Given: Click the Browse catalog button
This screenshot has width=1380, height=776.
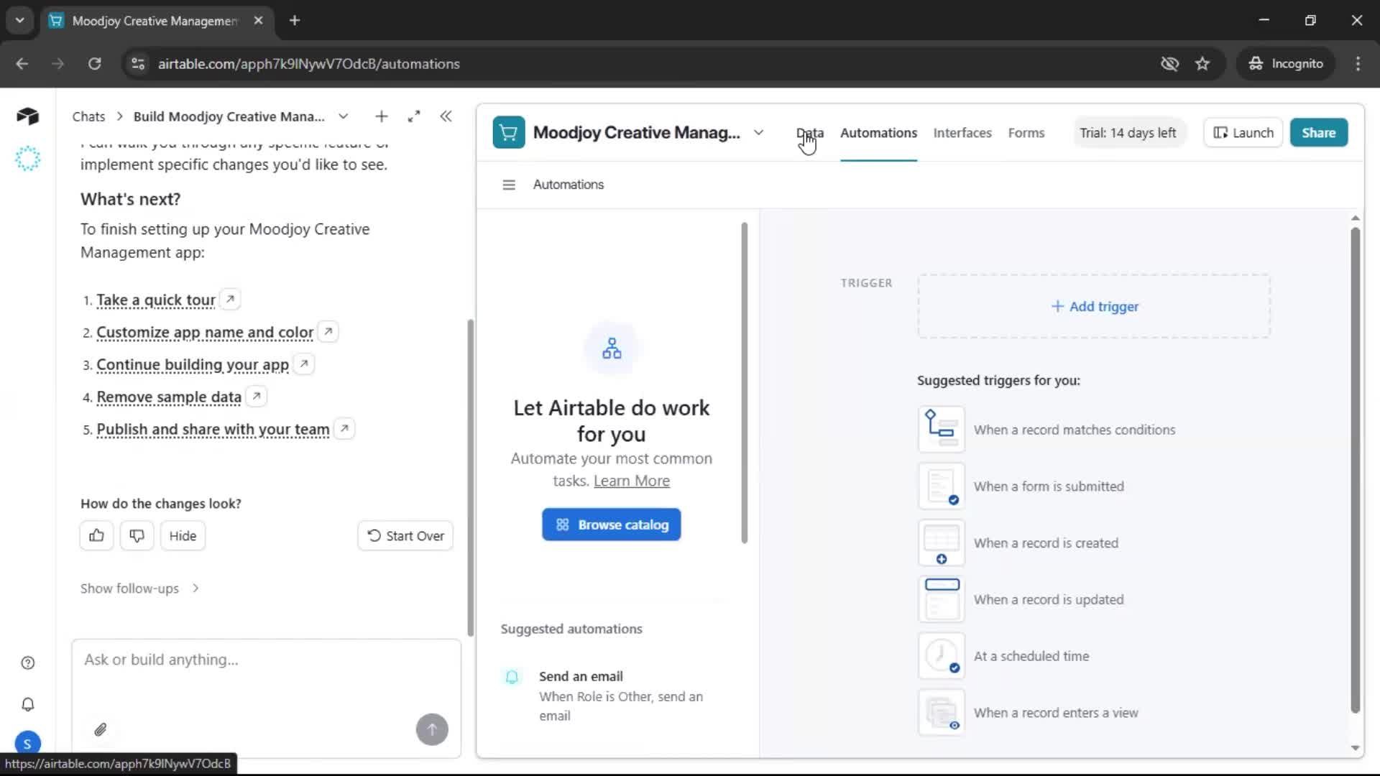Looking at the screenshot, I should pyautogui.click(x=611, y=525).
